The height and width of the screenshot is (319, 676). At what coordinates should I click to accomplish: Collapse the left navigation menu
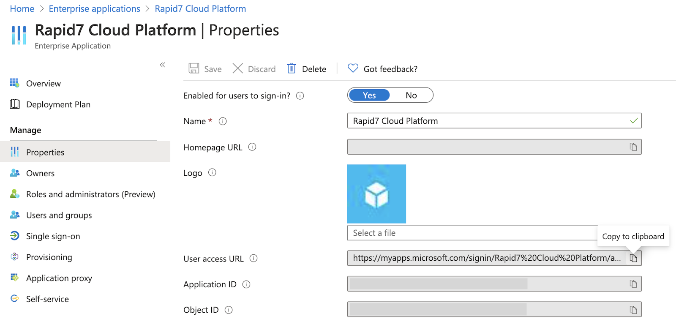click(x=162, y=65)
